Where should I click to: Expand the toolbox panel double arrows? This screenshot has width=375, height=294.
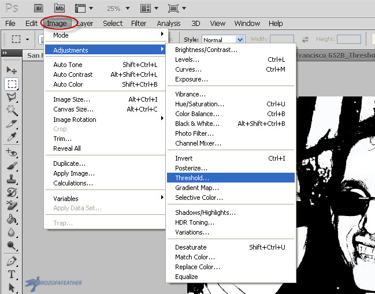[x=5, y=53]
